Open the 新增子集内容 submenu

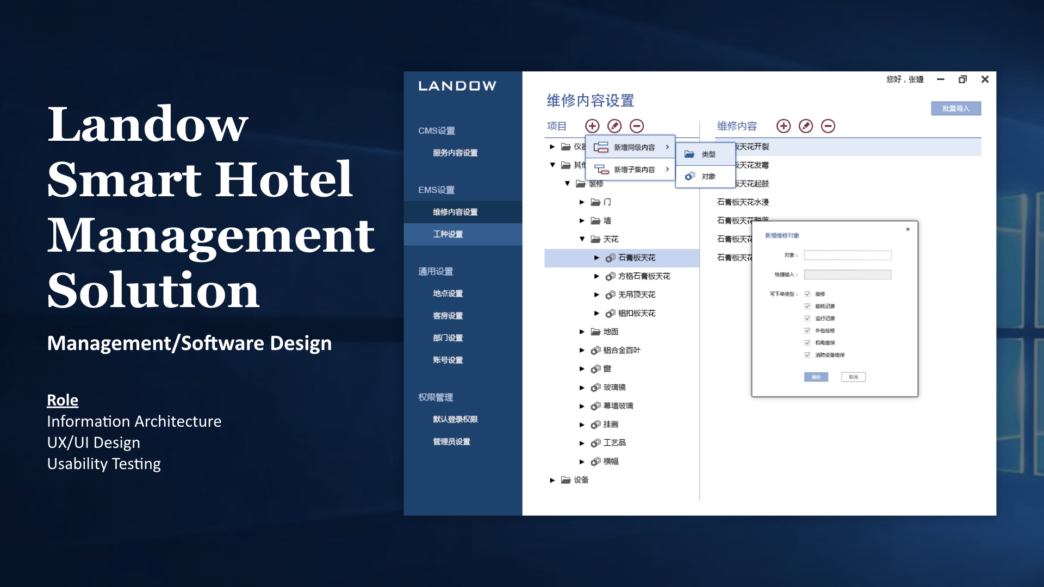click(x=630, y=170)
